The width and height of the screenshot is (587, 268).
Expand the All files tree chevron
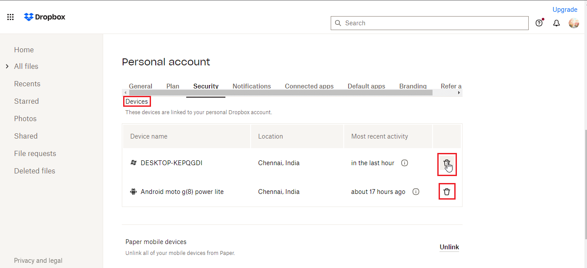pos(7,66)
